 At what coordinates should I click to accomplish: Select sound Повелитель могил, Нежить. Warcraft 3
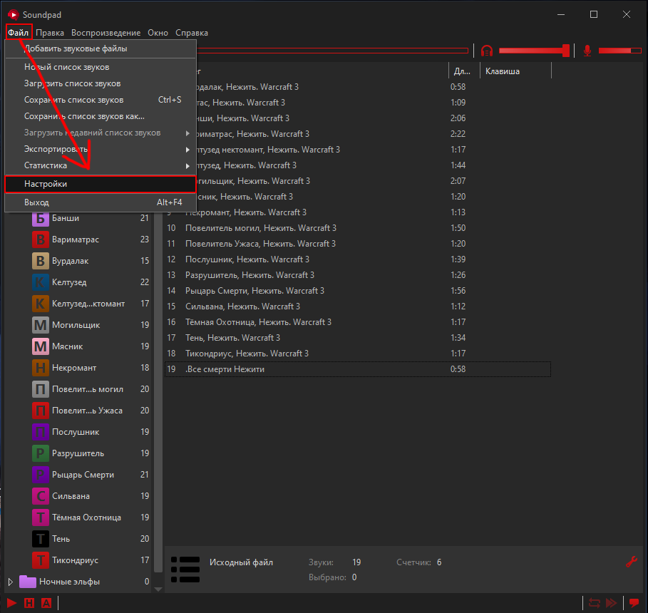pos(358,228)
